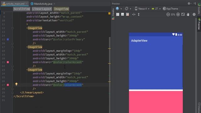Click the "@color/colorPrimary" value text
Screen dimensions: 201x113
[68, 39]
